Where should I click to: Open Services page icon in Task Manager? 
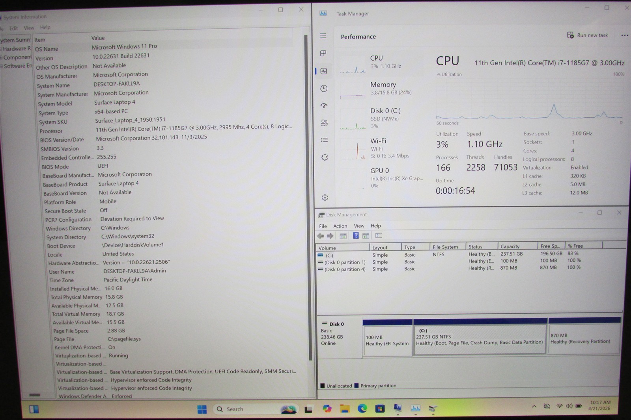pyautogui.click(x=325, y=157)
